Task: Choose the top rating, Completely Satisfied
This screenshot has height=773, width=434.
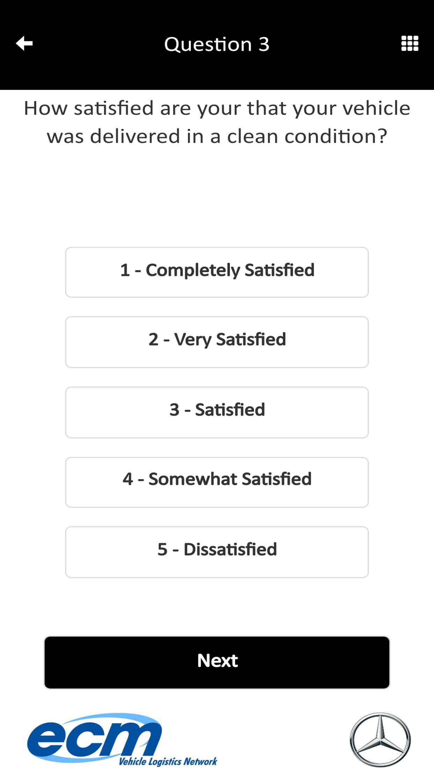Action: click(217, 272)
